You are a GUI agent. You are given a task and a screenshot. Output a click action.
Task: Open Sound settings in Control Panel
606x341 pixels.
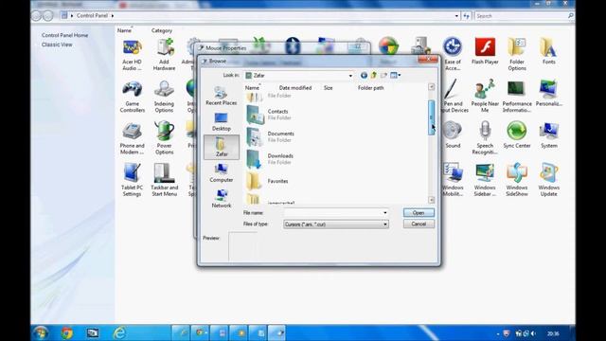(x=453, y=135)
